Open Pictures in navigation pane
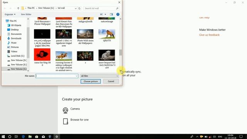 tap(15, 47)
